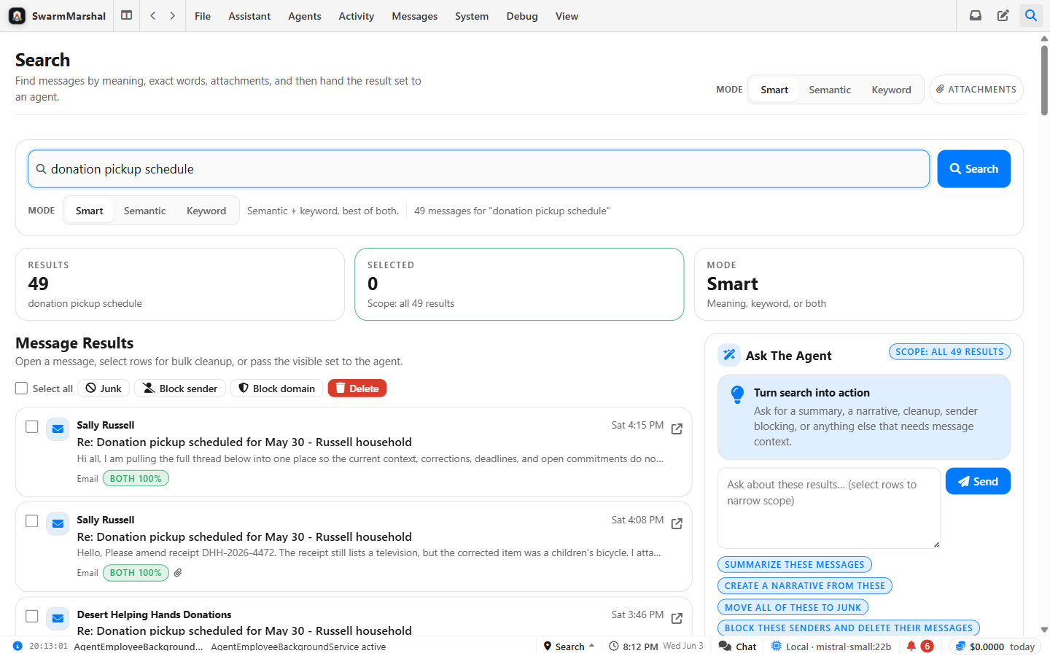Image resolution: width=1050 pixels, height=656 pixels.
Task: Click the lightbulb tip icon
Action: [737, 394]
